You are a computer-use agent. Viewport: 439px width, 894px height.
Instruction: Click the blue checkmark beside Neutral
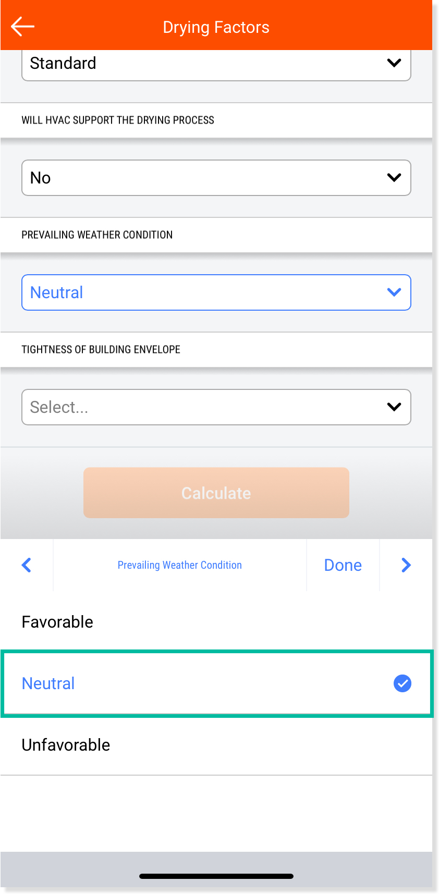403,683
